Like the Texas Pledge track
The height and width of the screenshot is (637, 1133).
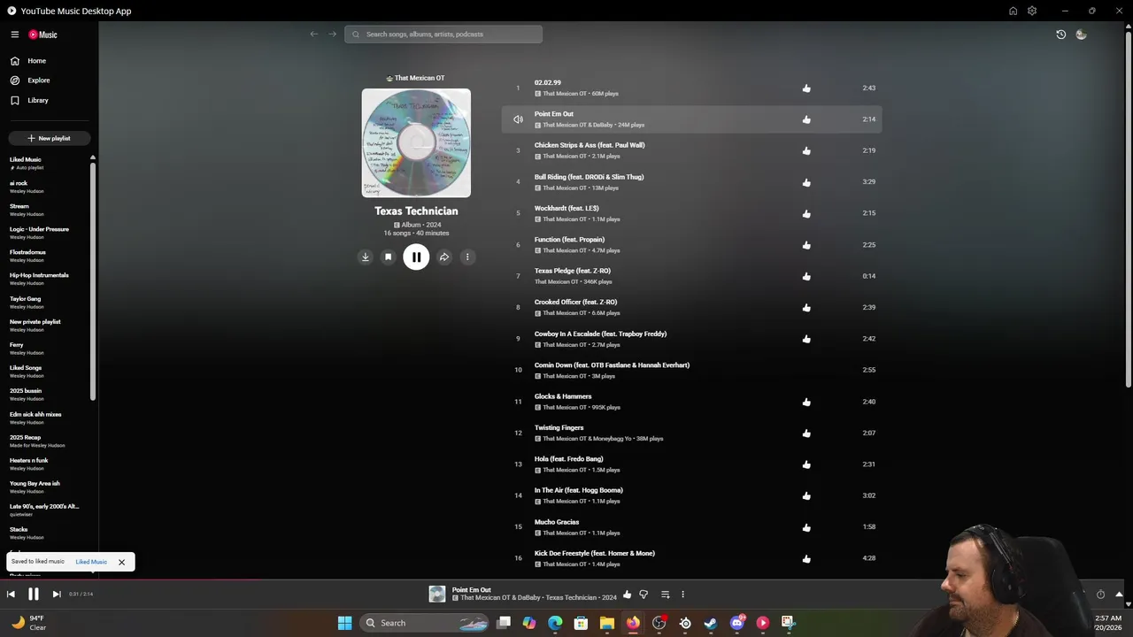point(806,276)
